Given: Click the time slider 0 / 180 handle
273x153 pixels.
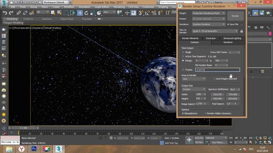Looking at the screenshot, I should tap(23, 128).
